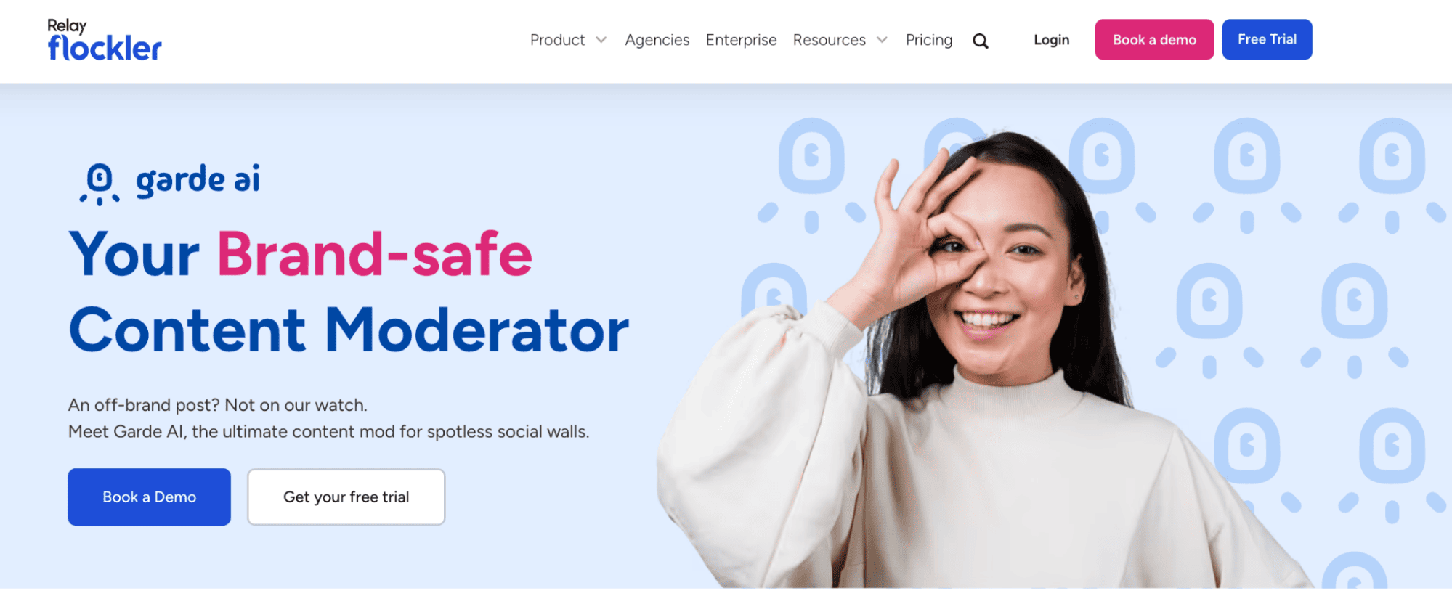
Task: Click the Brand-safe Content Moderator headline
Action: coord(349,292)
